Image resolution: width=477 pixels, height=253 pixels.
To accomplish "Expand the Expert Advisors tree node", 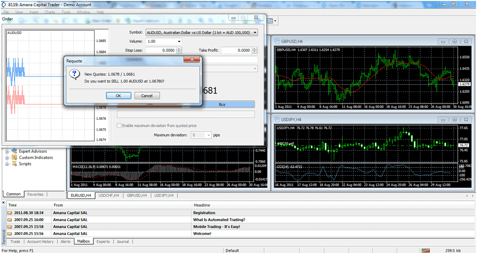I will click(x=7, y=151).
